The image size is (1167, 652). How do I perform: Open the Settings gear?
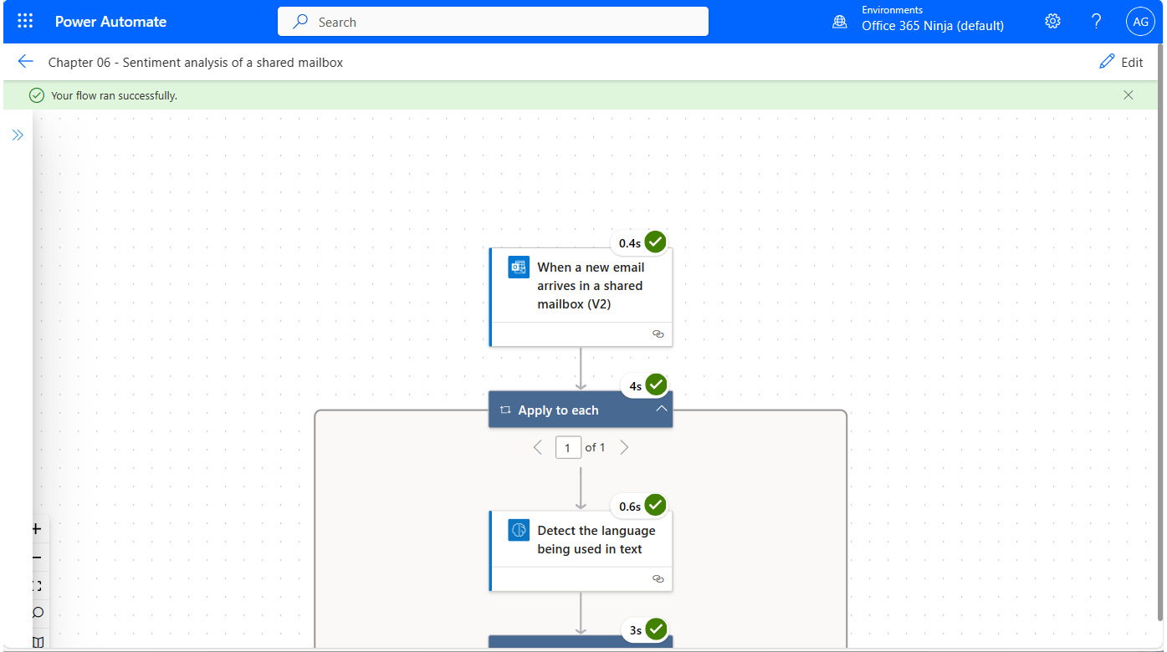1052,22
